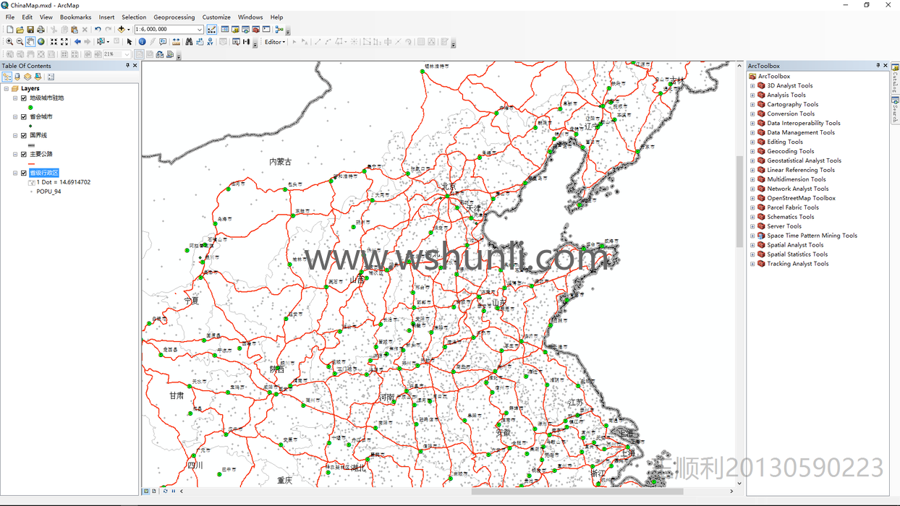Collapse the 主要公路 layer legend
This screenshot has width=900, height=506.
click(x=15, y=154)
